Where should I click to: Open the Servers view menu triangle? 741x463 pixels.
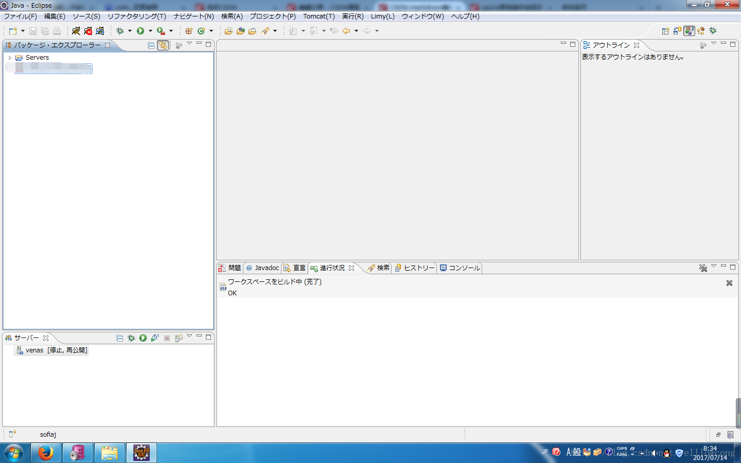click(x=189, y=336)
